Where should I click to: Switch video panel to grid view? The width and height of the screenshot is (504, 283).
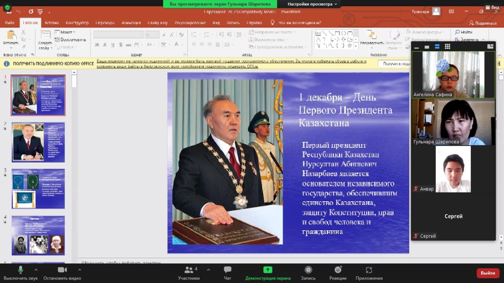pyautogui.click(x=447, y=47)
